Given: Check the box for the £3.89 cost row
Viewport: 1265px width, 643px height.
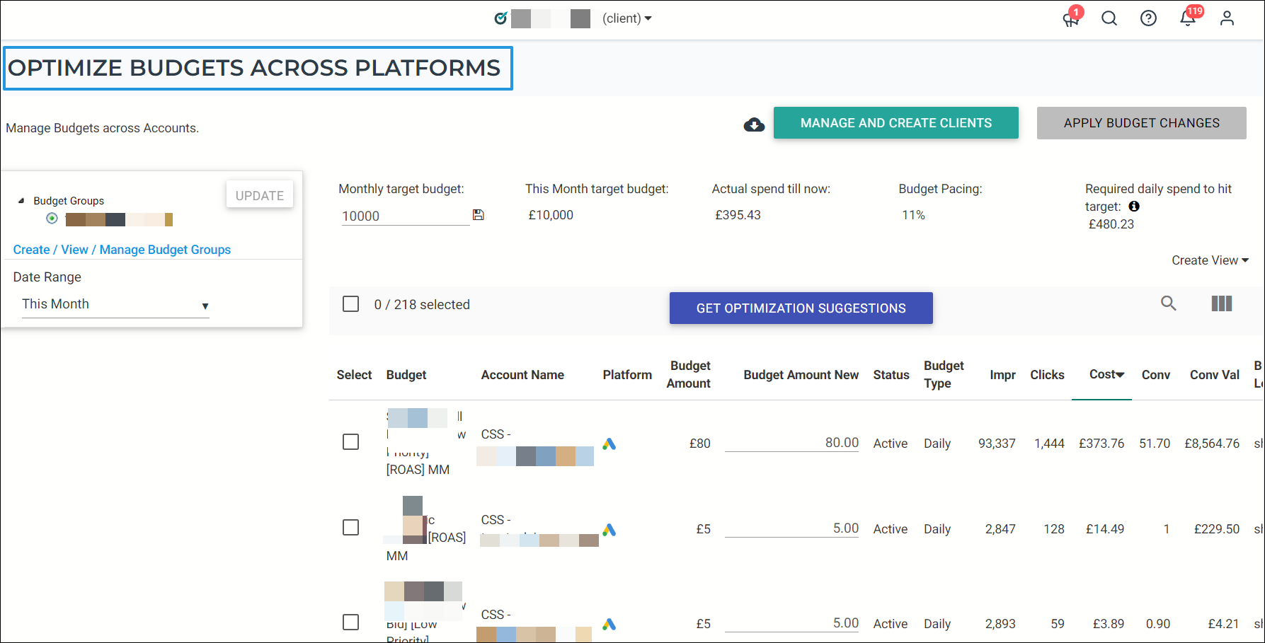Looking at the screenshot, I should click(350, 622).
